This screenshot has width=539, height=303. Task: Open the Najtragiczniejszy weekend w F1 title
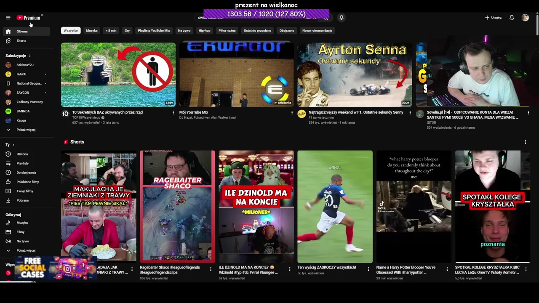[356, 112]
